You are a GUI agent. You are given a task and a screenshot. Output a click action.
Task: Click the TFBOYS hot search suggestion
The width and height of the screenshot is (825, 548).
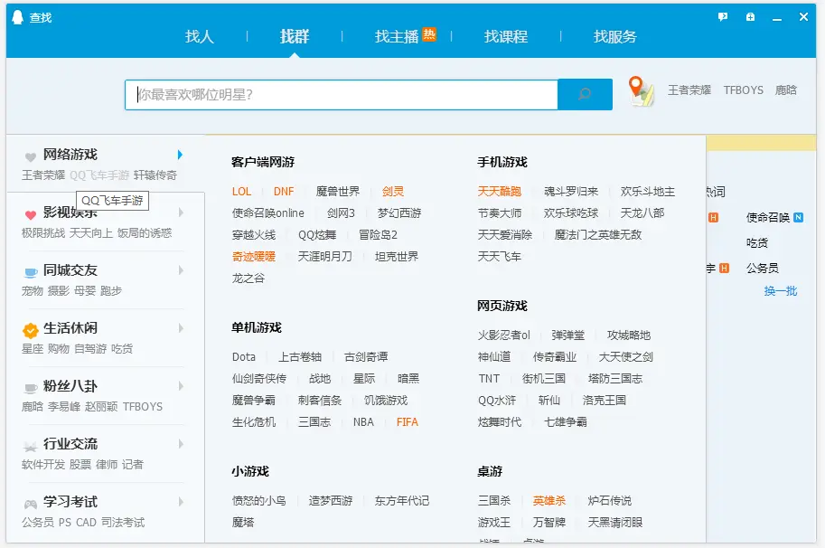tap(743, 90)
